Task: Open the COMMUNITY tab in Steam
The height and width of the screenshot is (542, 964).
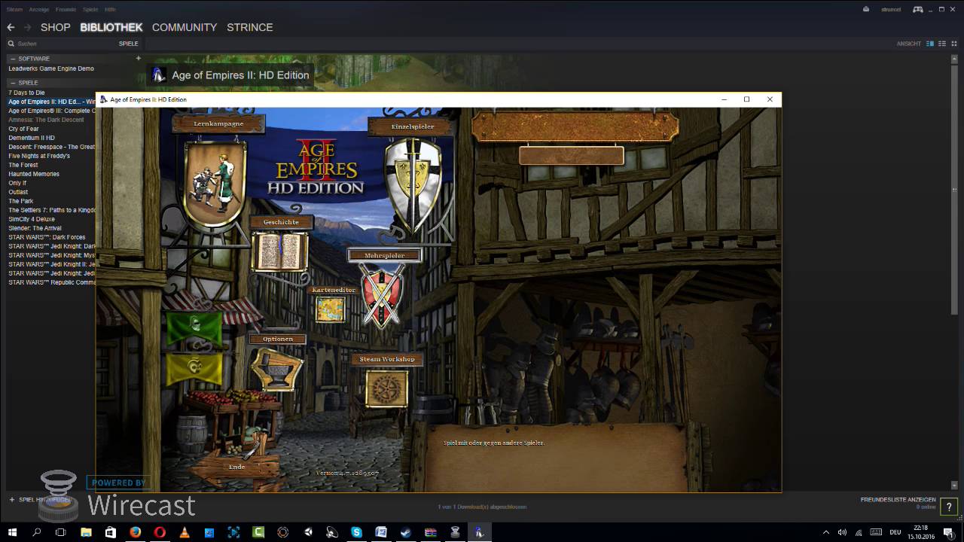Action: pos(185,27)
